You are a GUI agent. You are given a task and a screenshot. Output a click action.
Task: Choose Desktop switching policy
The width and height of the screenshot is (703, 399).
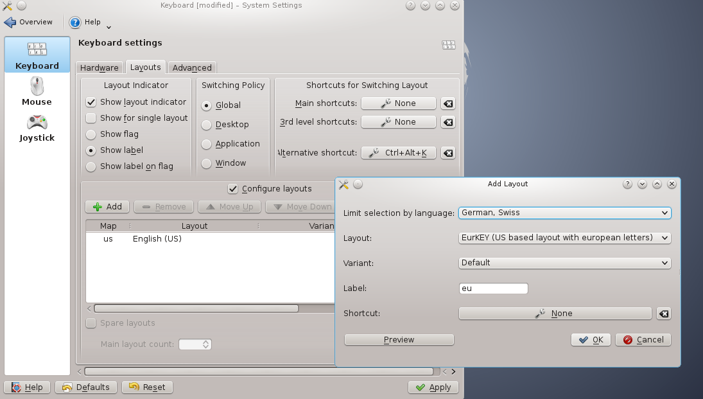point(206,125)
